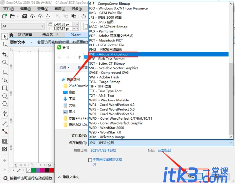Viewport: 235px width, 183px height.
Task: Click the plus quick customize toolbox button
Action: tap(5, 161)
